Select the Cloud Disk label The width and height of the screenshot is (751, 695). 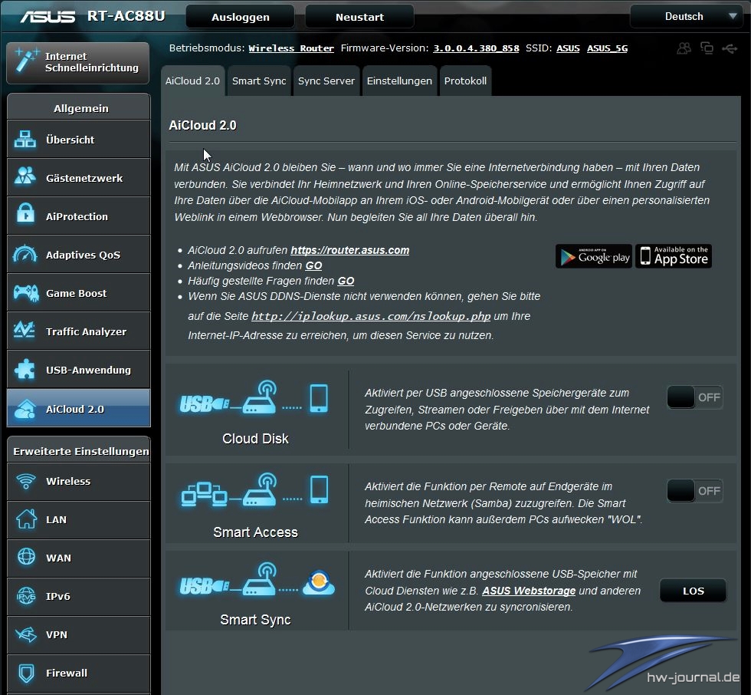click(x=255, y=439)
